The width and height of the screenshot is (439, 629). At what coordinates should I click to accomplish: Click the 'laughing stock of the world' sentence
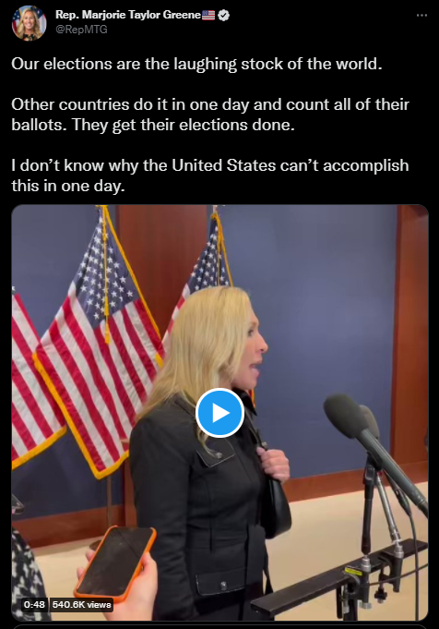point(196,64)
